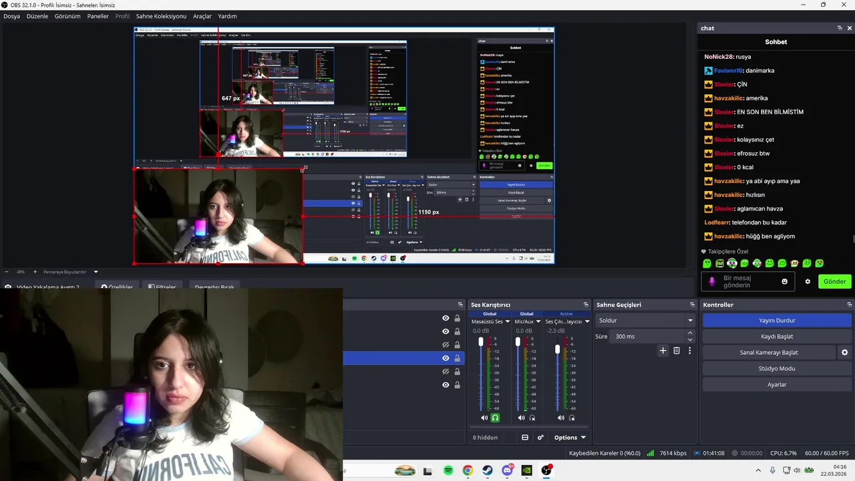Mute the Ses Çıkı...layıcısı channel speaker
The height and width of the screenshot is (481, 855).
coord(561,418)
